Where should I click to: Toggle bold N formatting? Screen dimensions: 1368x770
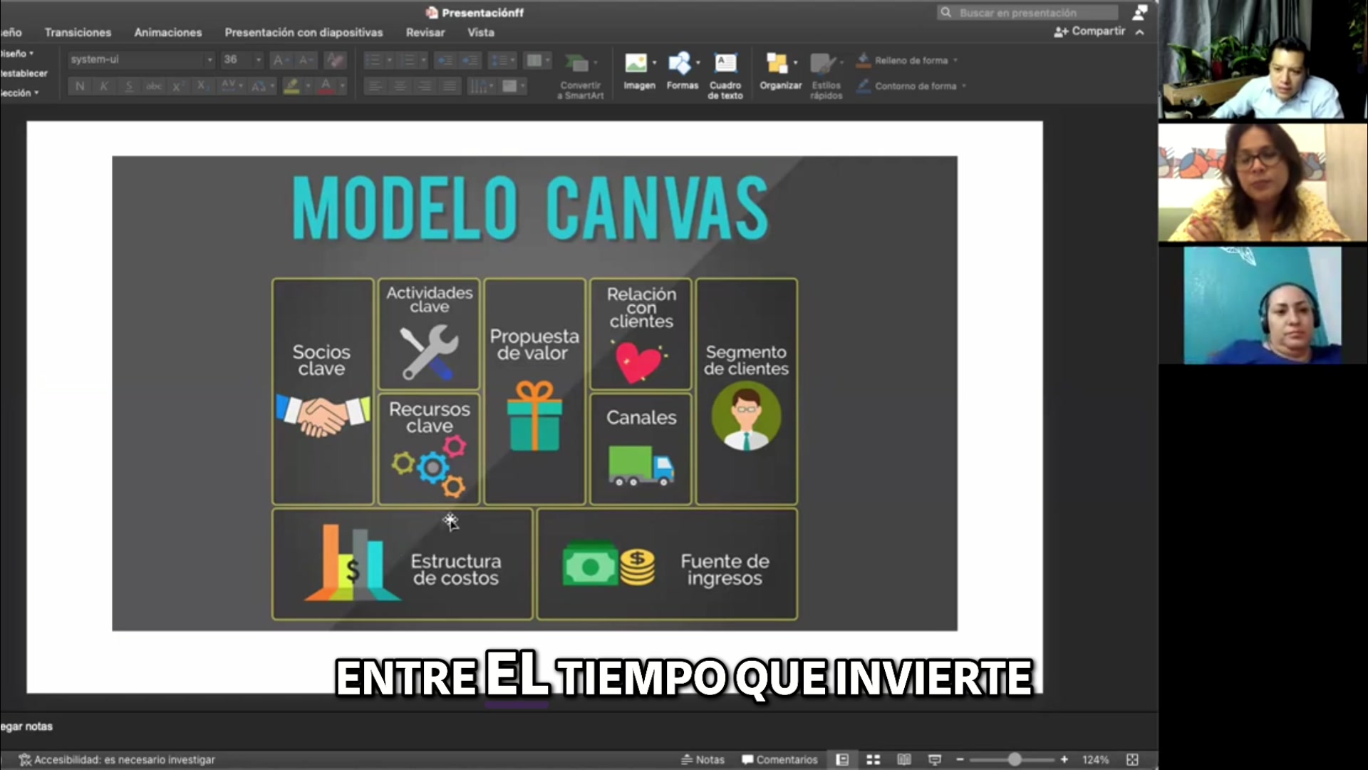pyautogui.click(x=80, y=86)
